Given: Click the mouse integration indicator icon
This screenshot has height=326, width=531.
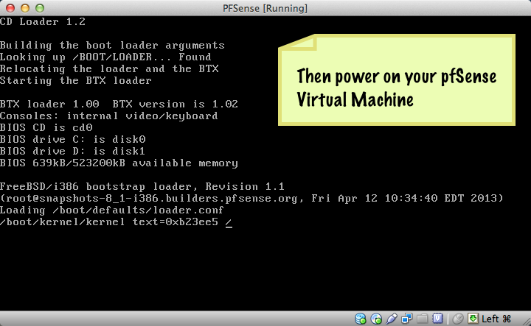Looking at the screenshot, I should (458, 319).
